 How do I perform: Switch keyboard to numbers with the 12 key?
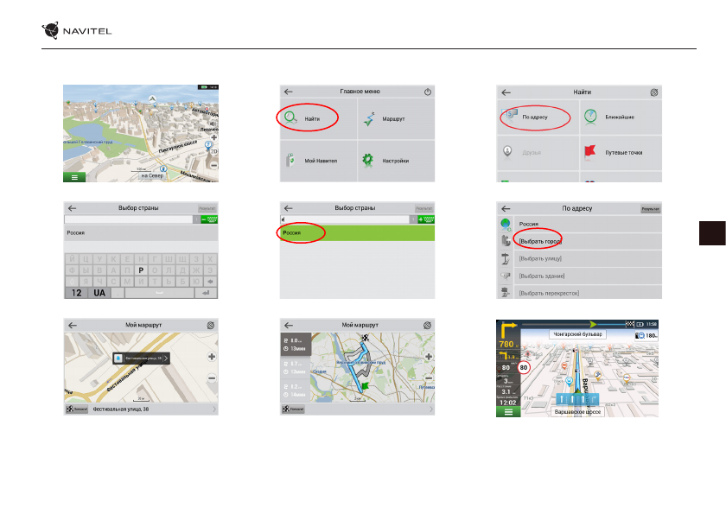pos(76,293)
